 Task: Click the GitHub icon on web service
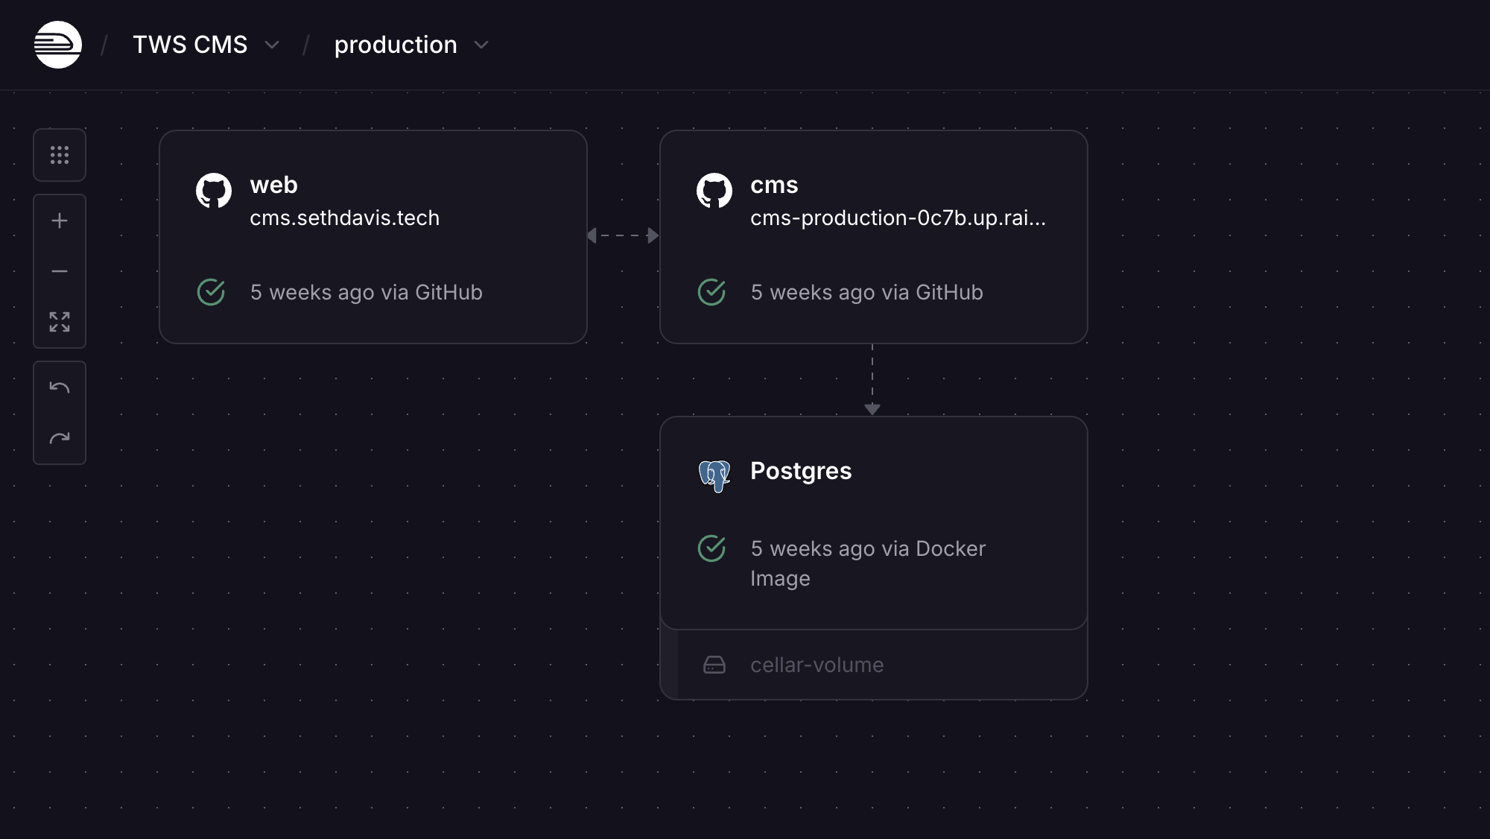(214, 191)
